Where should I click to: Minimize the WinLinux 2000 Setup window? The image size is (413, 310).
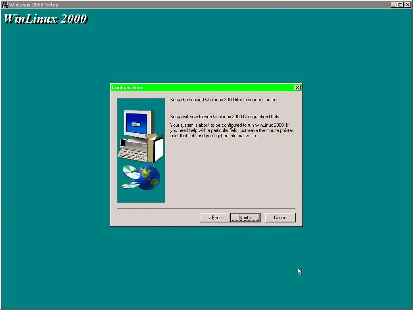[394, 4]
